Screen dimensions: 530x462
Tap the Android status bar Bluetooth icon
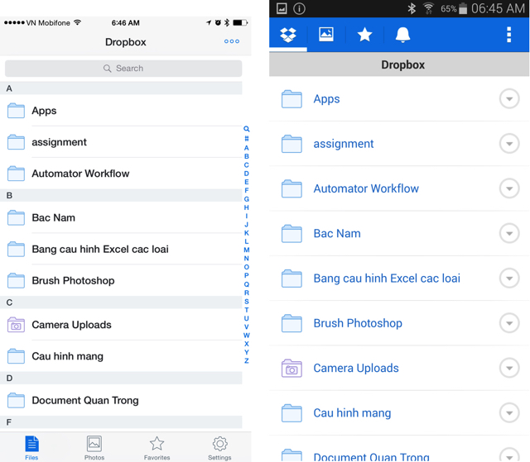[x=412, y=8]
